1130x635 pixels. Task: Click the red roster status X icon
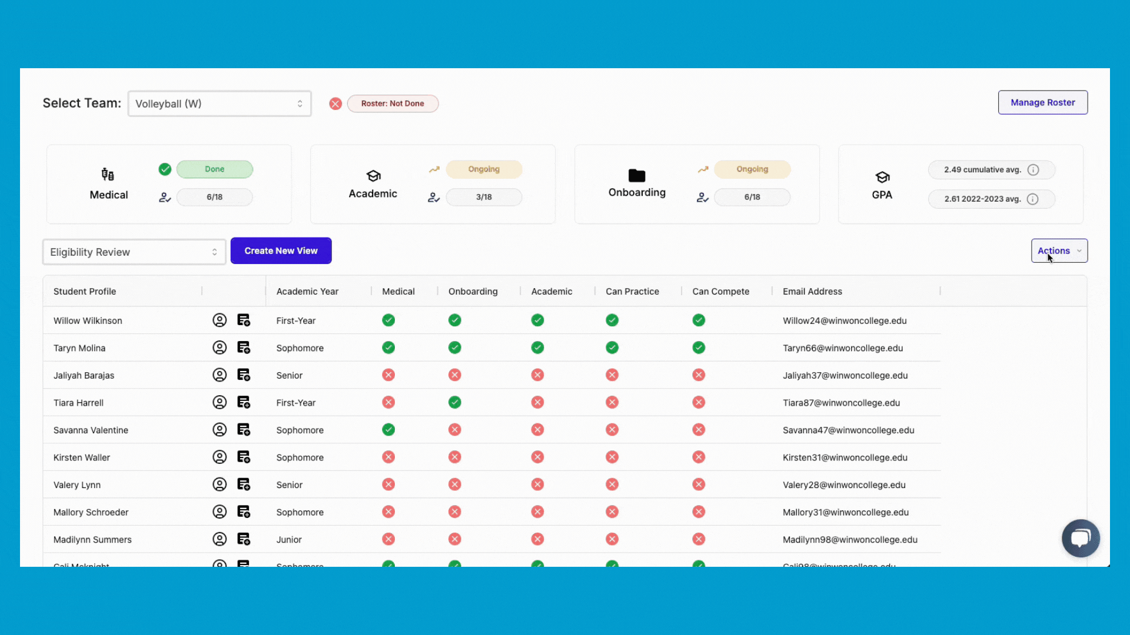pyautogui.click(x=335, y=104)
